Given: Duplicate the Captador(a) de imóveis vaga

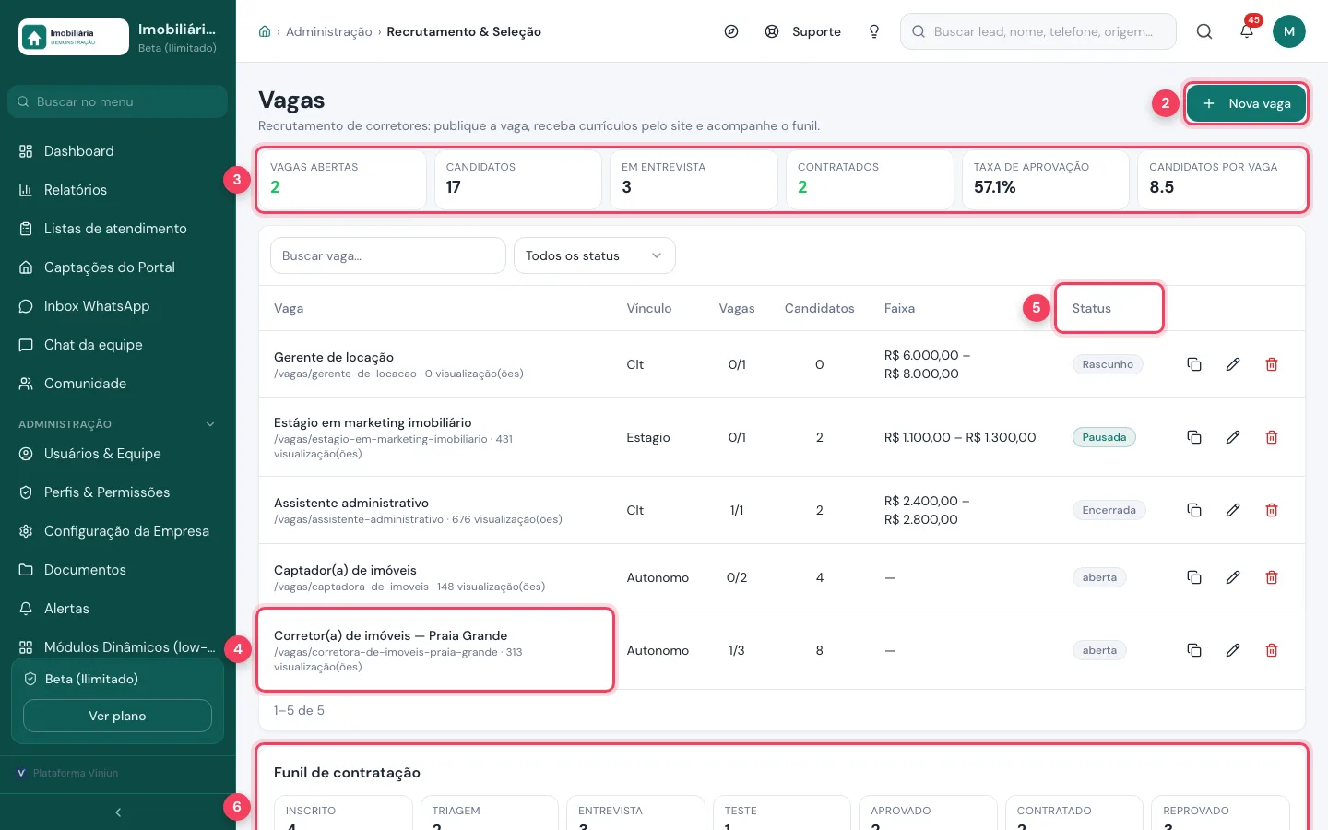Looking at the screenshot, I should (x=1194, y=577).
